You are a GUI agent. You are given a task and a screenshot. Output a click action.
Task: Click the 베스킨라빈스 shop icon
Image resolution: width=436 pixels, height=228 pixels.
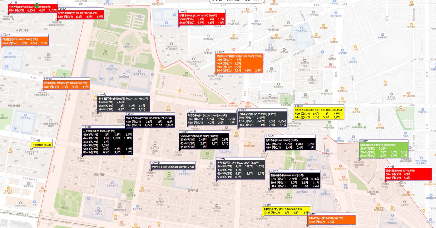click(x=247, y=9)
